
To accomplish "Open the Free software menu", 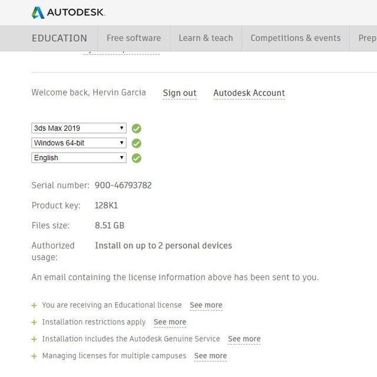I will coord(134,38).
